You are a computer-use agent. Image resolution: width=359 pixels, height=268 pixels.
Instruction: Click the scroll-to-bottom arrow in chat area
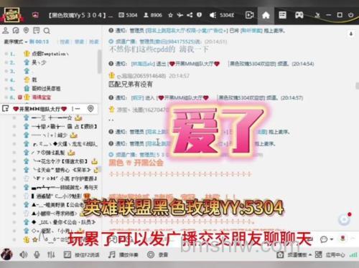351,34
